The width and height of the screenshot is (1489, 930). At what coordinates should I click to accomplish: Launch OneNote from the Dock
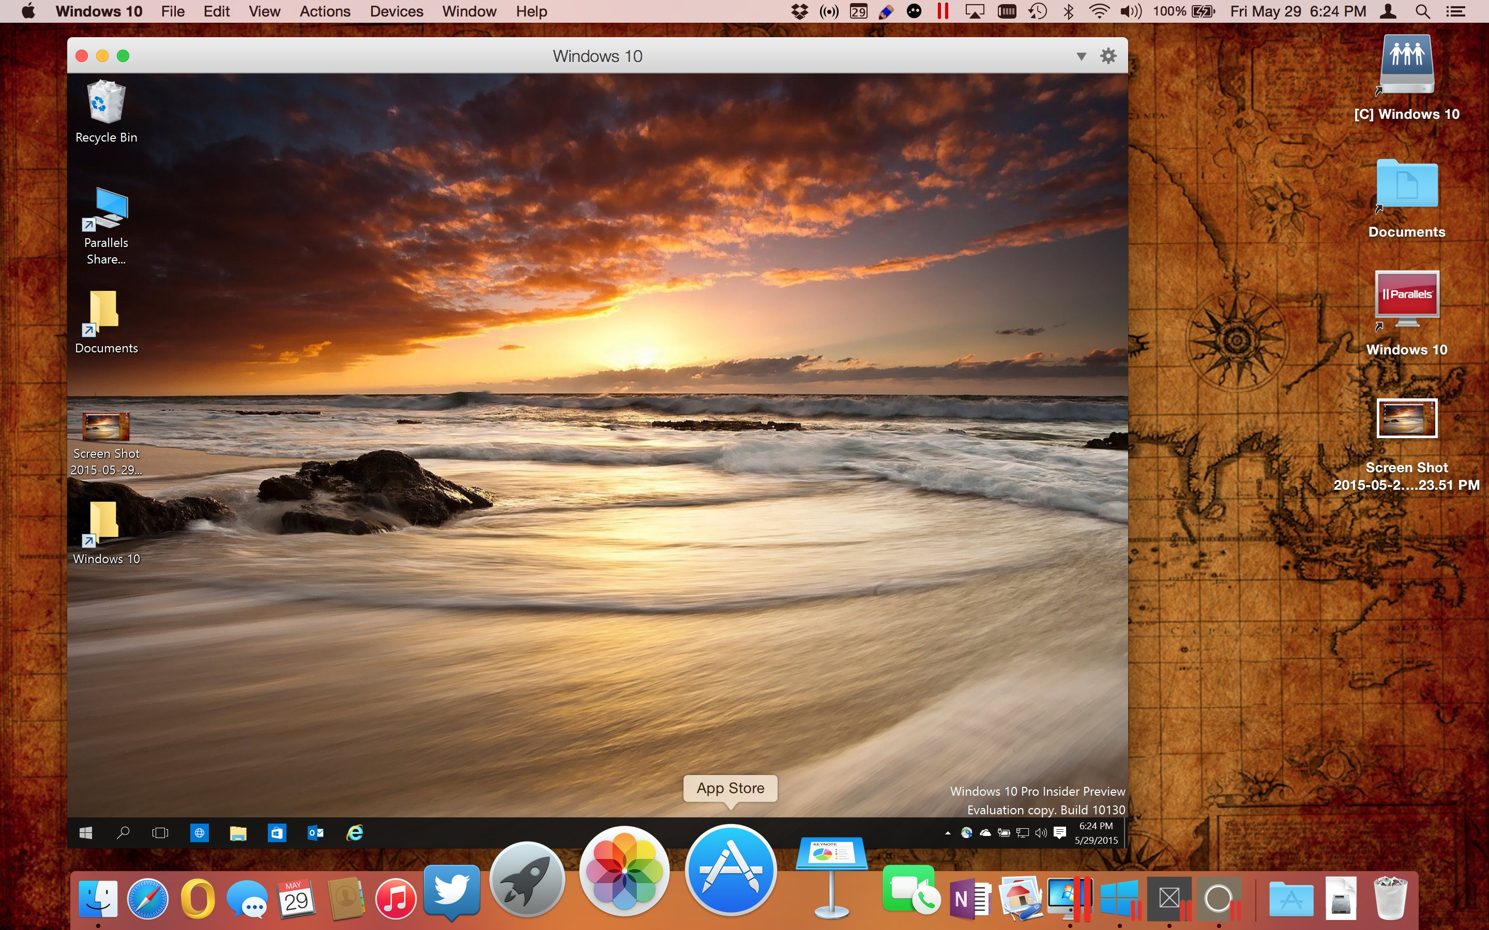click(970, 899)
